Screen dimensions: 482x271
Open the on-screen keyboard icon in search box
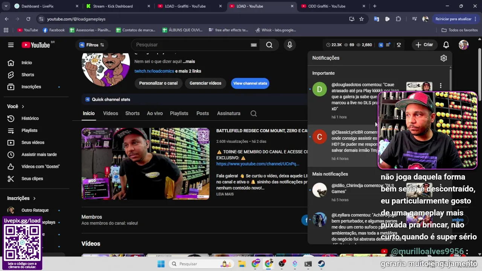(254, 45)
